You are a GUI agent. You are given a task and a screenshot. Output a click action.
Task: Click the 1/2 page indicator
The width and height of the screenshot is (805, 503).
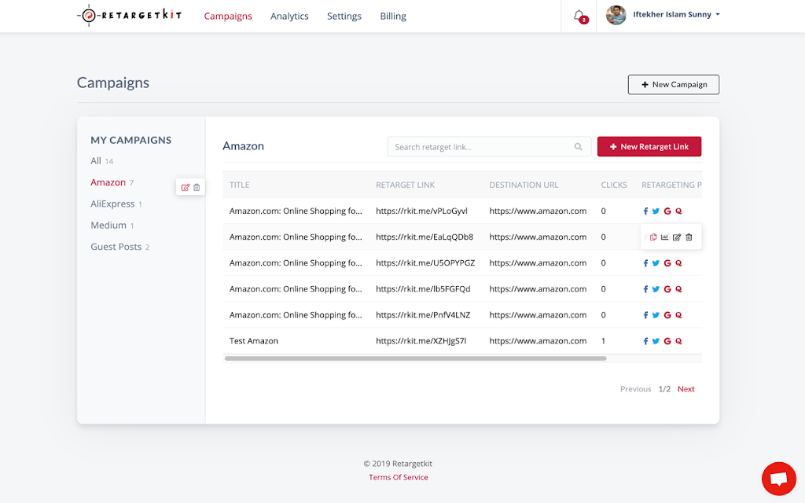point(664,389)
